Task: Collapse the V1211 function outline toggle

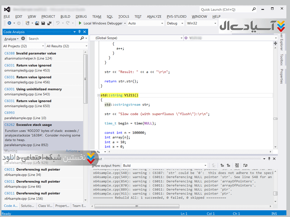Action: pyautogui.click(x=99, y=95)
